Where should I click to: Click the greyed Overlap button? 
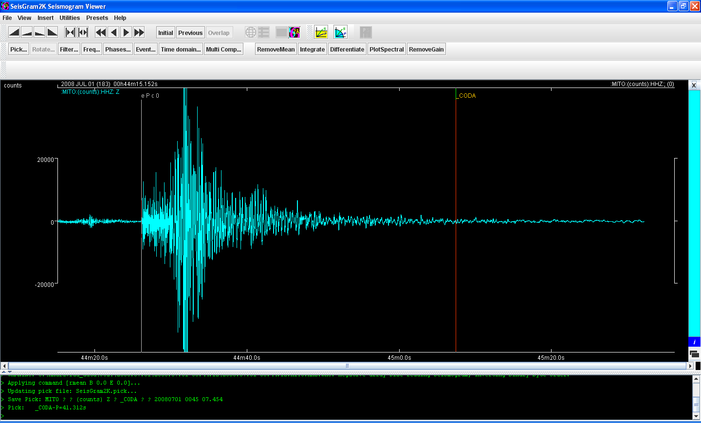[219, 33]
